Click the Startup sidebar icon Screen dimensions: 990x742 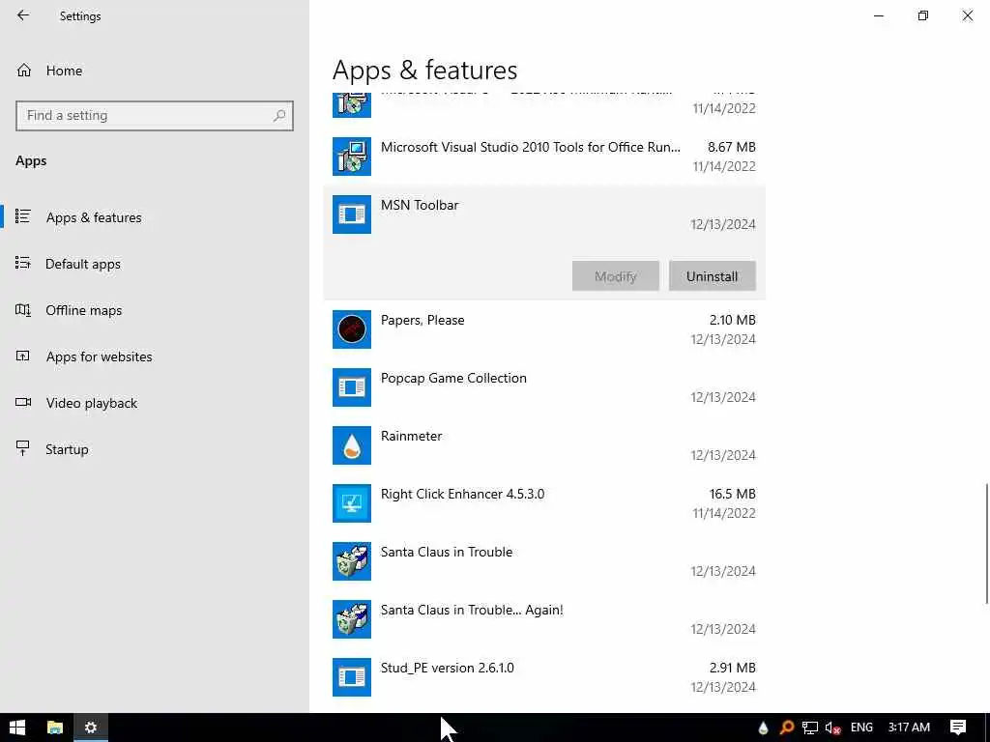coord(23,448)
